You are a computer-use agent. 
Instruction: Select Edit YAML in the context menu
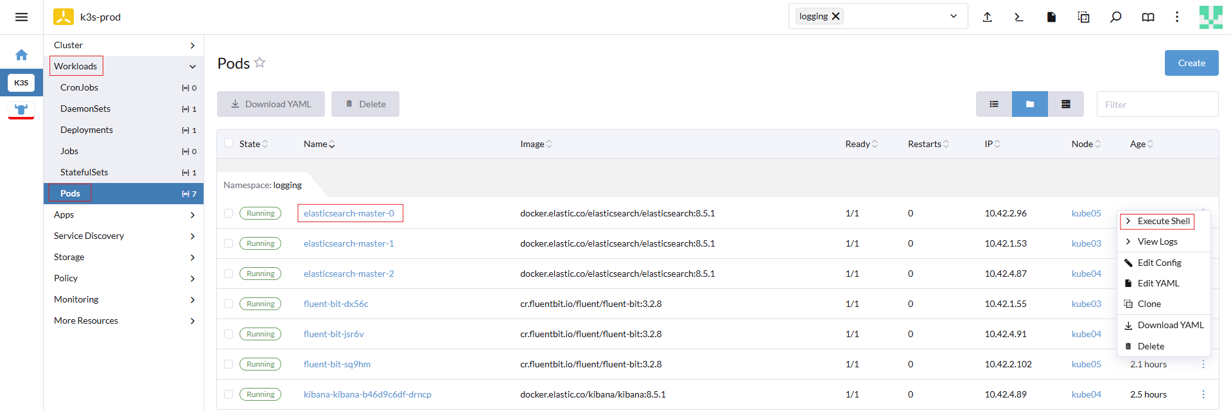tap(1164, 283)
